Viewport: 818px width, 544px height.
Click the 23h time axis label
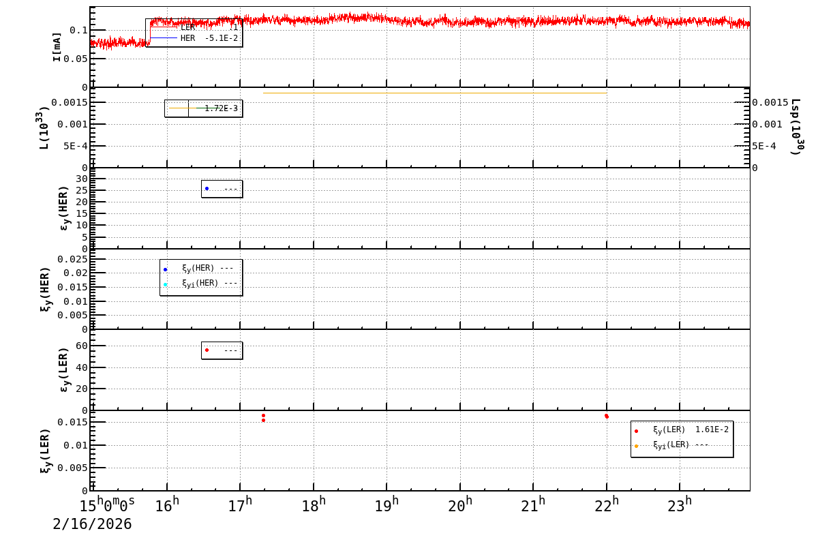pos(680,504)
